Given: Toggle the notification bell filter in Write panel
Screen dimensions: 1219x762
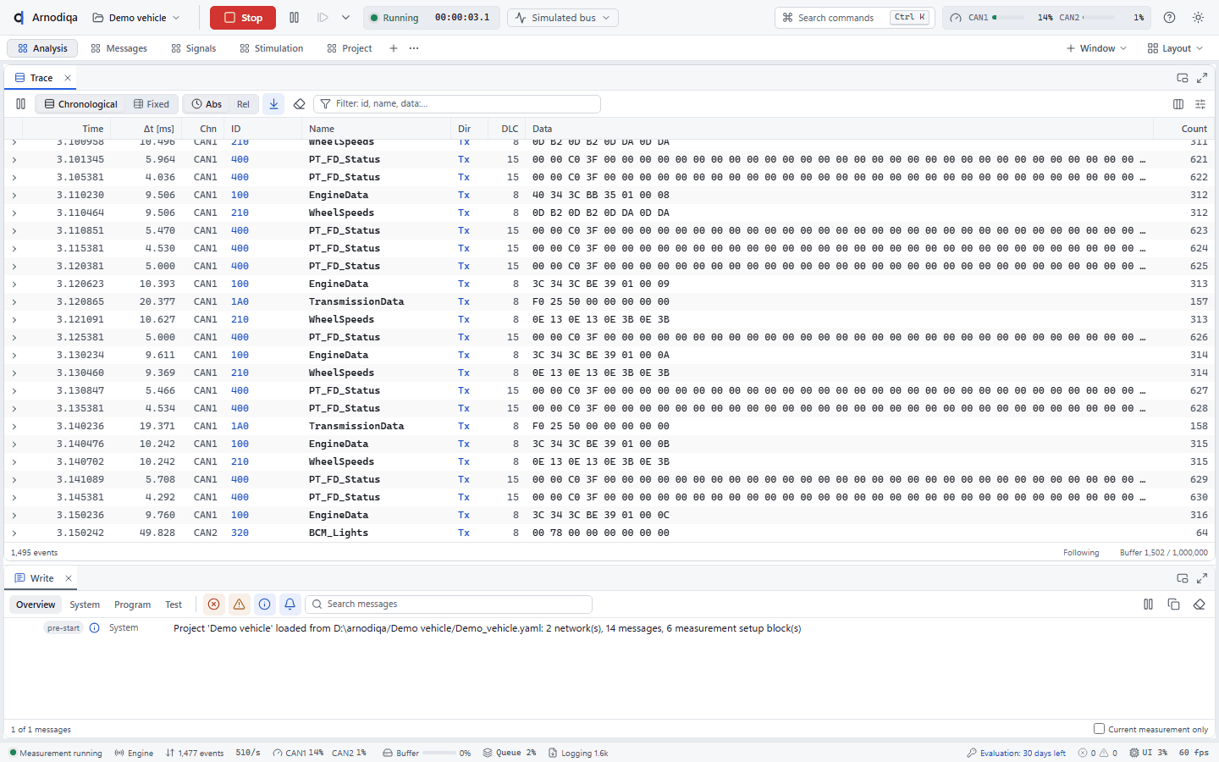Looking at the screenshot, I should [x=290, y=605].
